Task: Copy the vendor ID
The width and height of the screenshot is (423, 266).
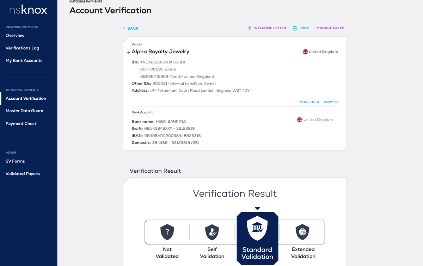Action: tap(331, 102)
